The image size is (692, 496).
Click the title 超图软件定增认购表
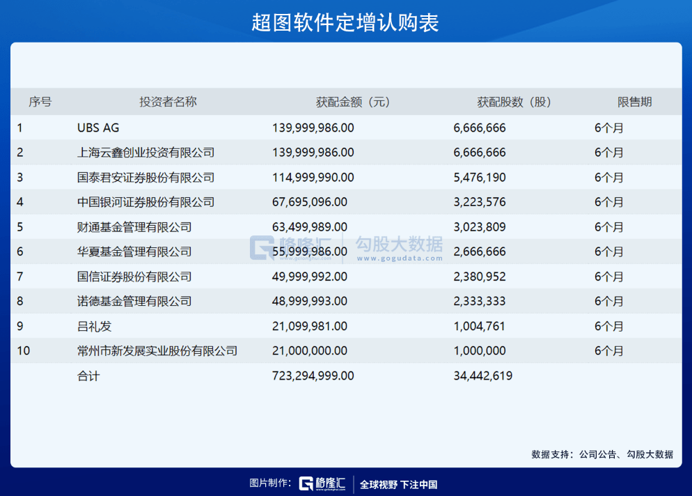[345, 22]
